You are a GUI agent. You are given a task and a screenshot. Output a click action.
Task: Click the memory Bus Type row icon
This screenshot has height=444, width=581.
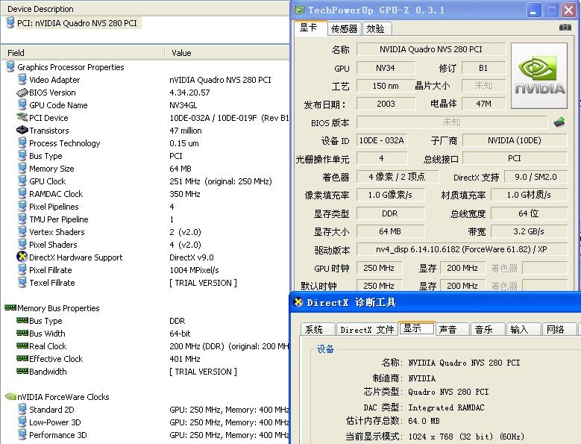coord(22,320)
